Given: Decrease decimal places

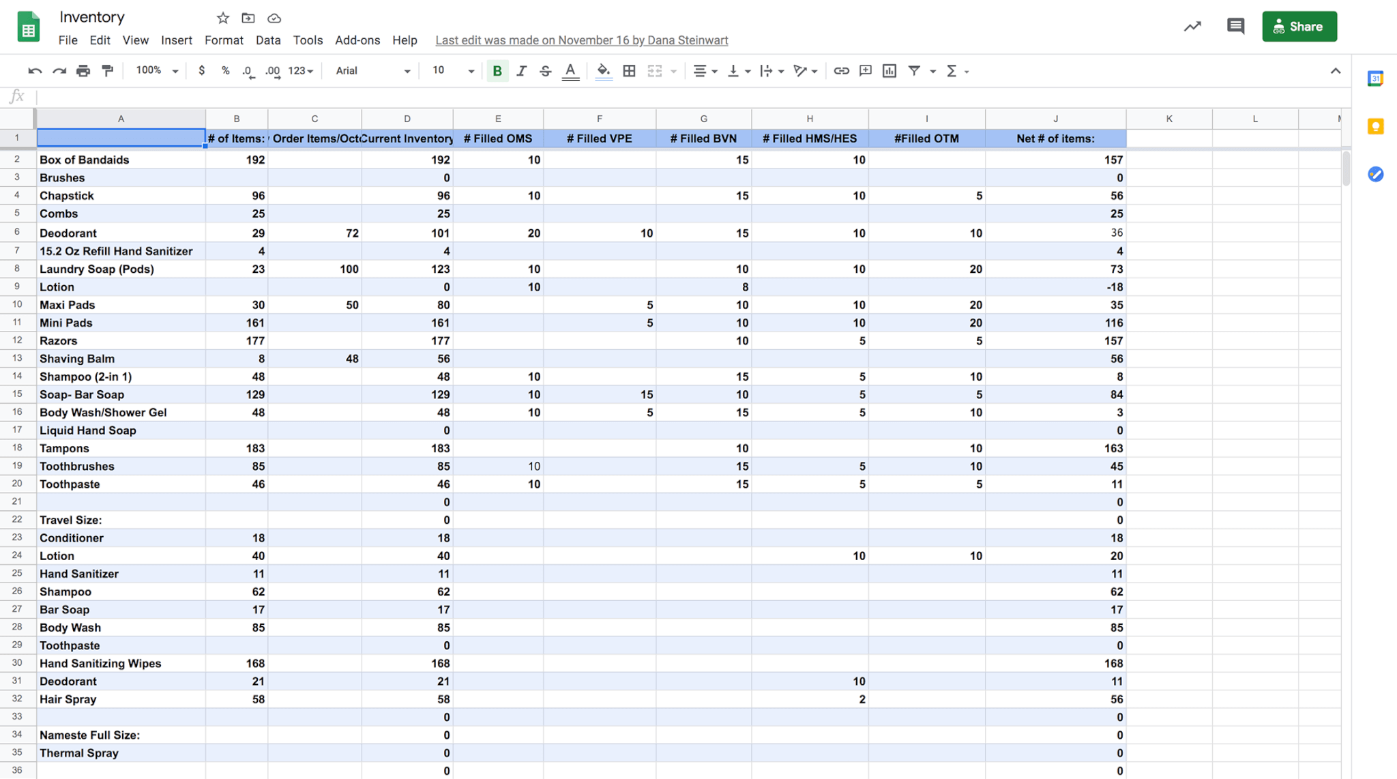Looking at the screenshot, I should point(248,71).
